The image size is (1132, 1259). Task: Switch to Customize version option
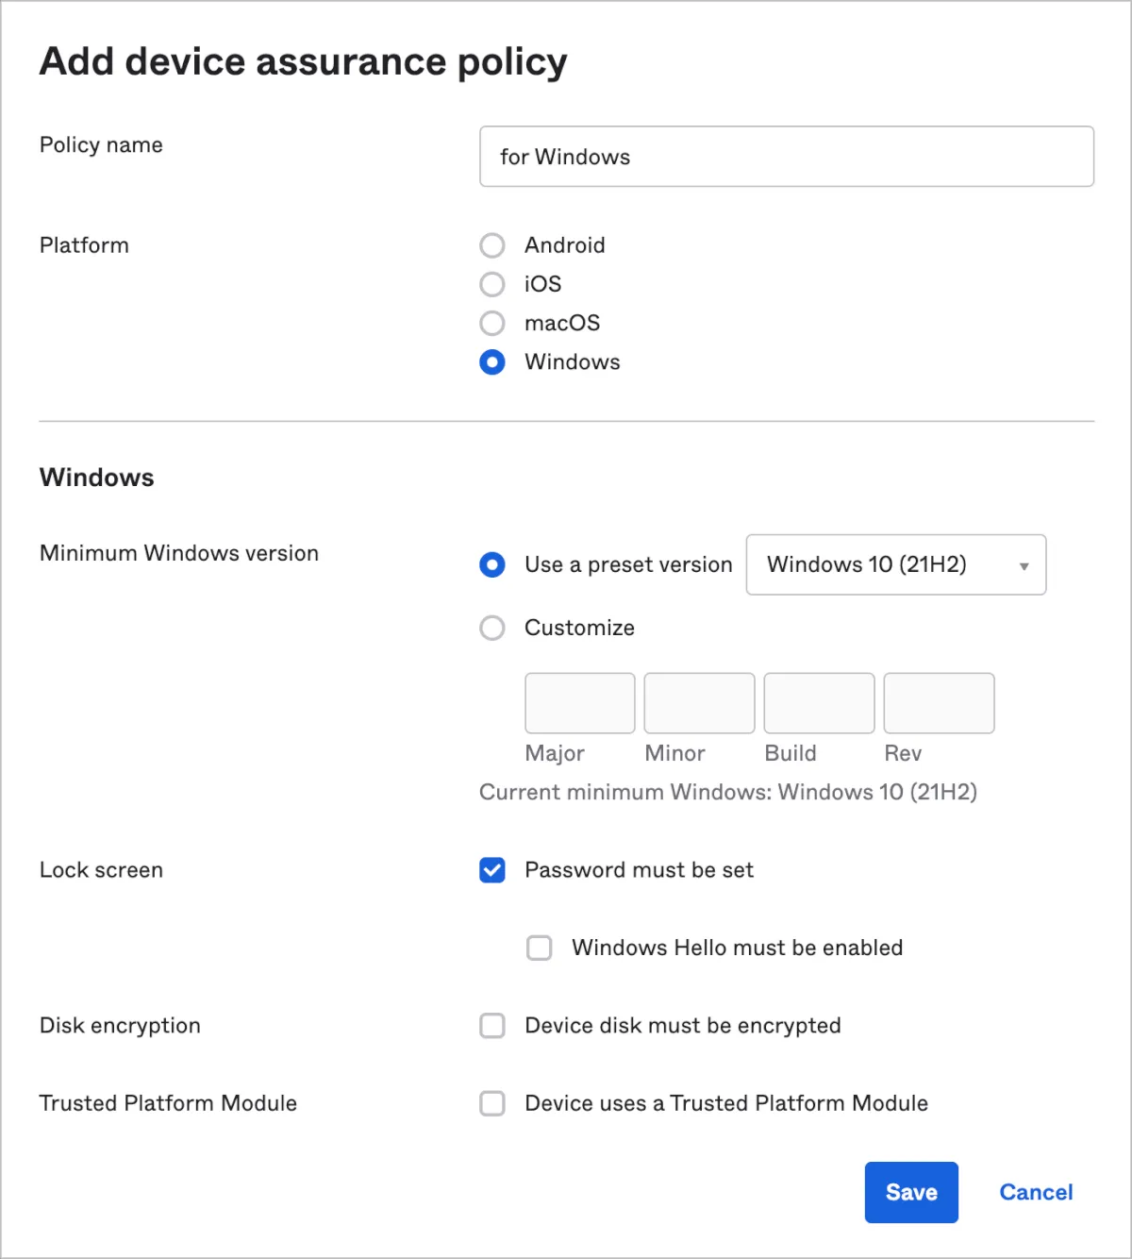(x=492, y=628)
